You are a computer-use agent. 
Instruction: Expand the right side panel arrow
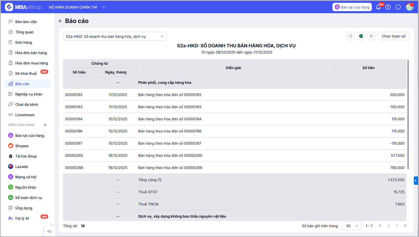416,181
